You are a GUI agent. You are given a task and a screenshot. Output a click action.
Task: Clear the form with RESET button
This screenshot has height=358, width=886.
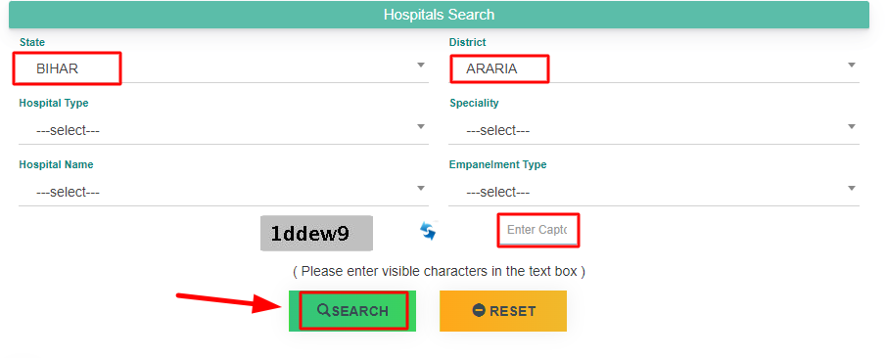coord(503,311)
